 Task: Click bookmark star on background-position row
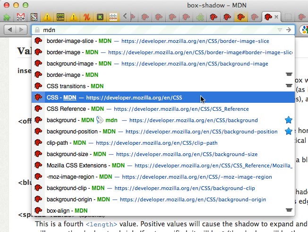coord(289,131)
